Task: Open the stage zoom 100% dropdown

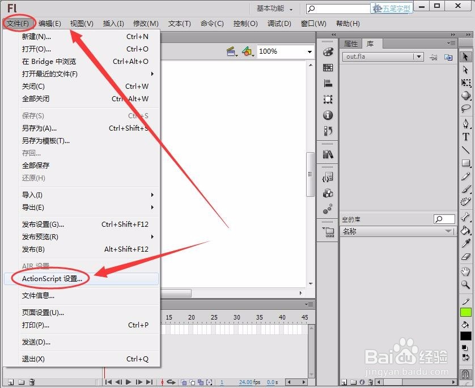Action: pos(309,51)
